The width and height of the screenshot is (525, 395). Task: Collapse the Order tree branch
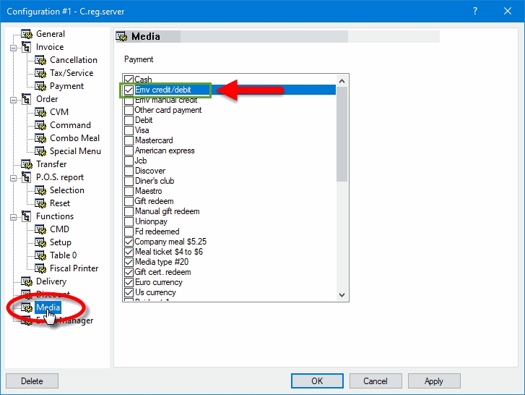tap(13, 99)
